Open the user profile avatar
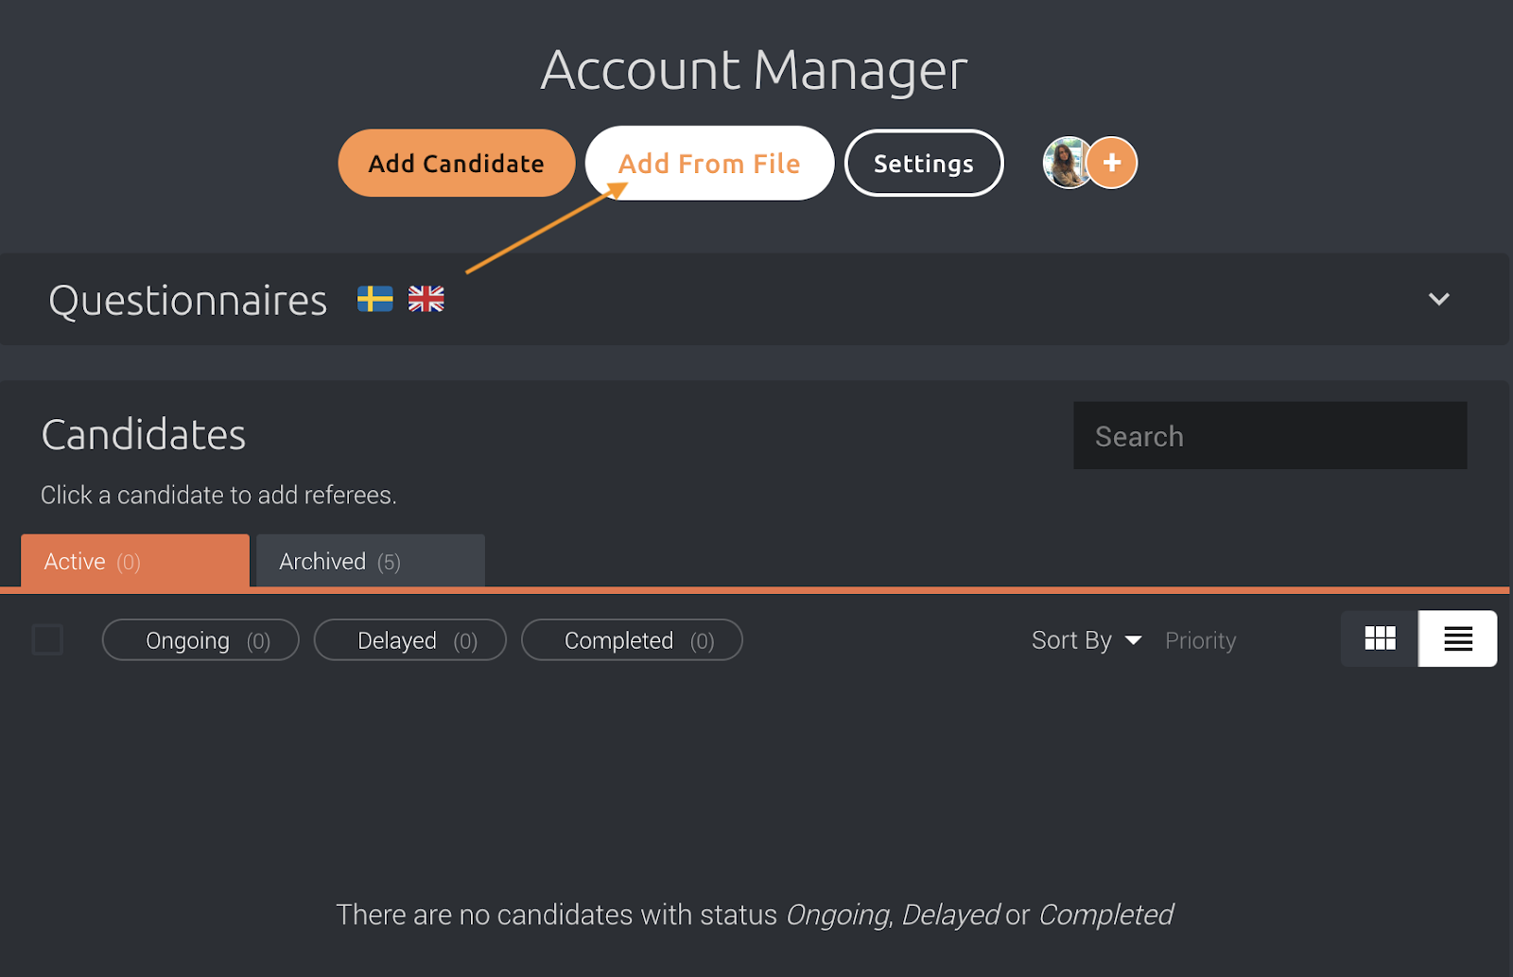 coord(1067,163)
